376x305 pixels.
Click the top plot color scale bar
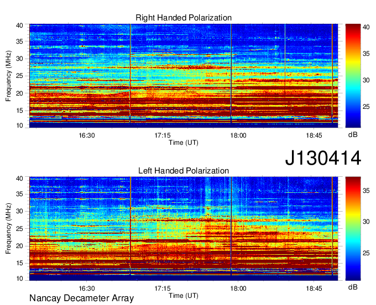[x=353, y=76]
